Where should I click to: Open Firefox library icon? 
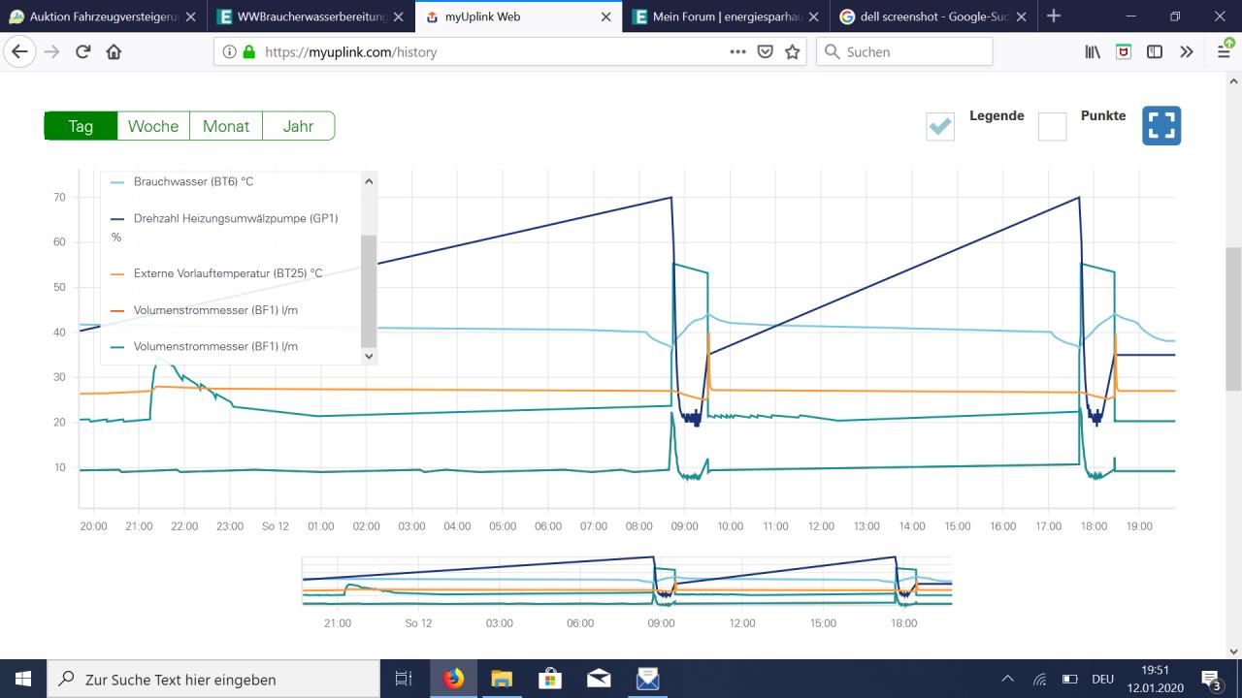click(x=1093, y=51)
